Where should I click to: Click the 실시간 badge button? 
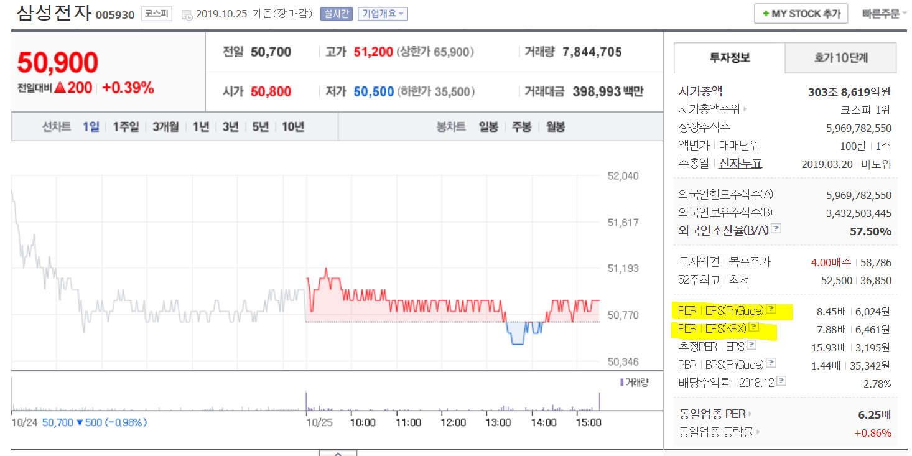[337, 14]
